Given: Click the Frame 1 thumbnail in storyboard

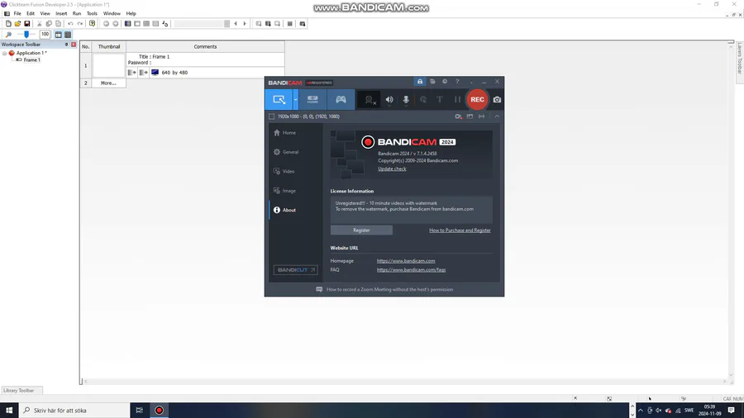Looking at the screenshot, I should tap(108, 65).
